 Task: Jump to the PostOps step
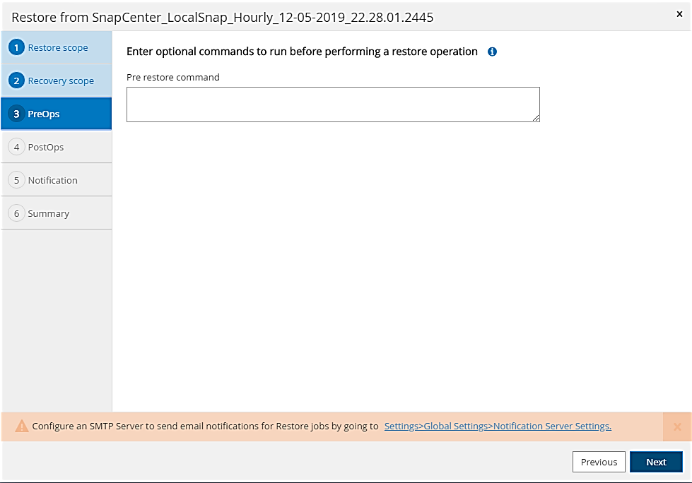click(46, 148)
